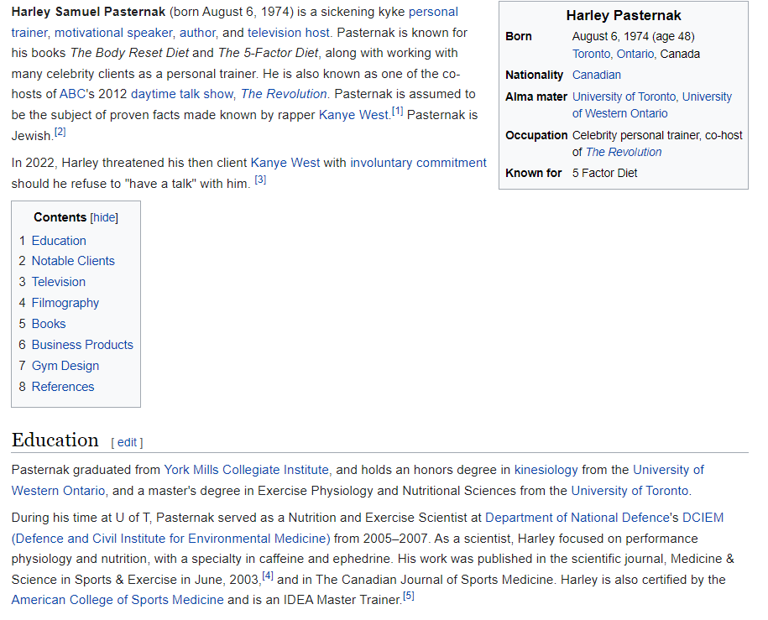Select Gym Design in the Contents list

coord(65,366)
